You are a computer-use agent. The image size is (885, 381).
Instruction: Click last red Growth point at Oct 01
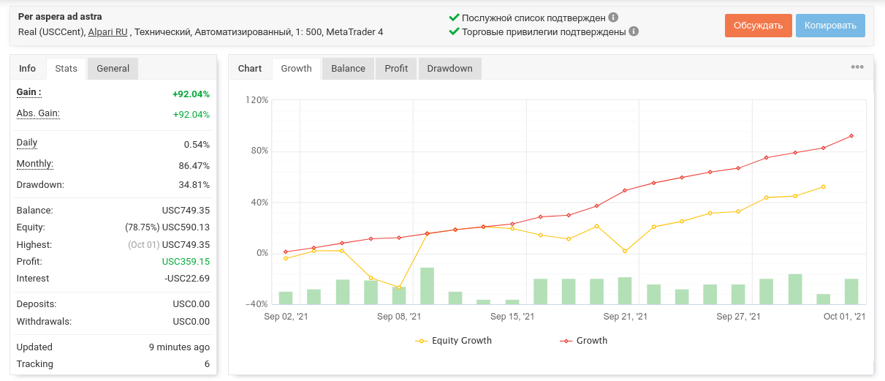(x=851, y=136)
